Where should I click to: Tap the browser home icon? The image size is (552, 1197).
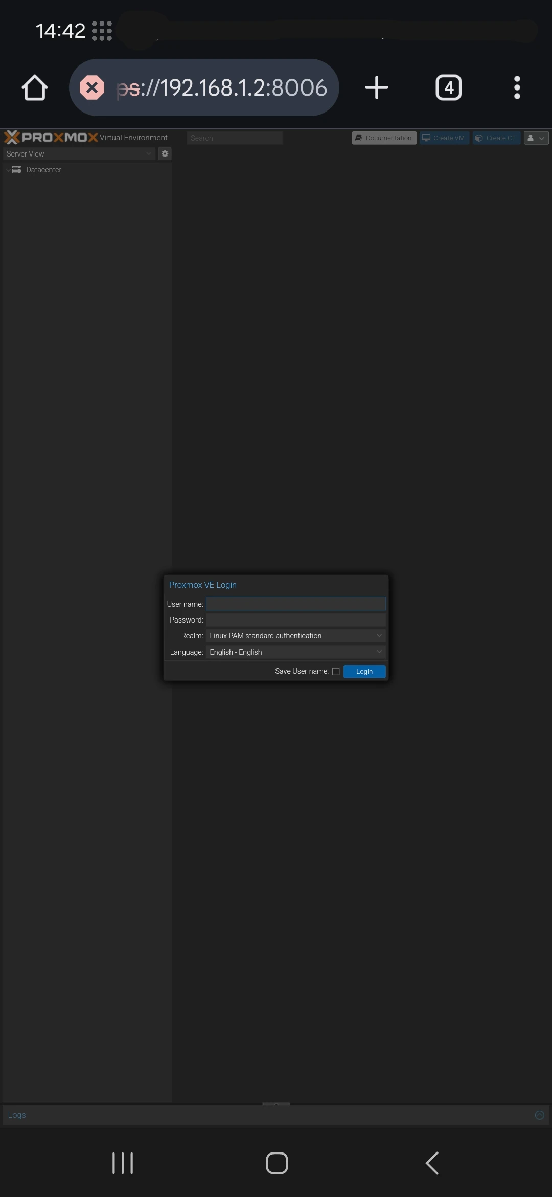click(35, 88)
